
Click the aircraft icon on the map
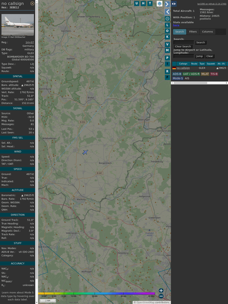[86, 152]
